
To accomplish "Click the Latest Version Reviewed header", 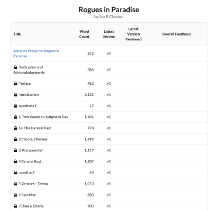I will pos(133,34).
